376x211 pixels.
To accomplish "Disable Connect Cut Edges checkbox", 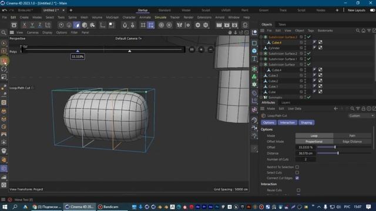I will click(x=297, y=178).
